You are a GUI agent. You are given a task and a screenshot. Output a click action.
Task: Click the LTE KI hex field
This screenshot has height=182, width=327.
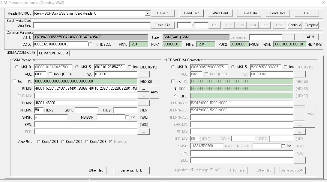tap(242, 82)
